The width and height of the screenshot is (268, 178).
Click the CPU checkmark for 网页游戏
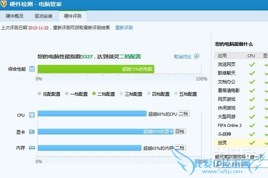click(252, 99)
